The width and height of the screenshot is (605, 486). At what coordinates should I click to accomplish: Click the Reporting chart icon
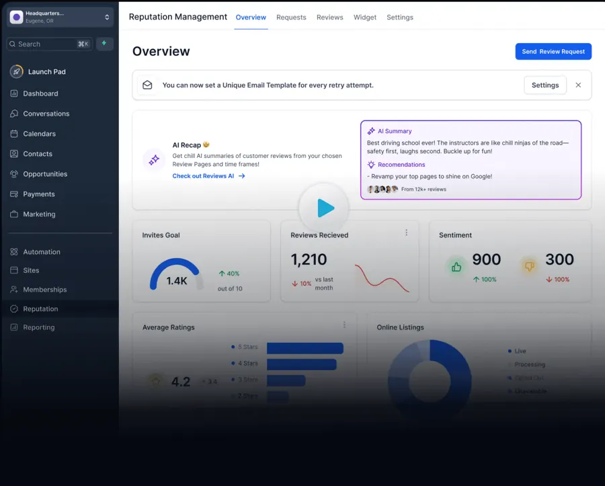coord(14,327)
